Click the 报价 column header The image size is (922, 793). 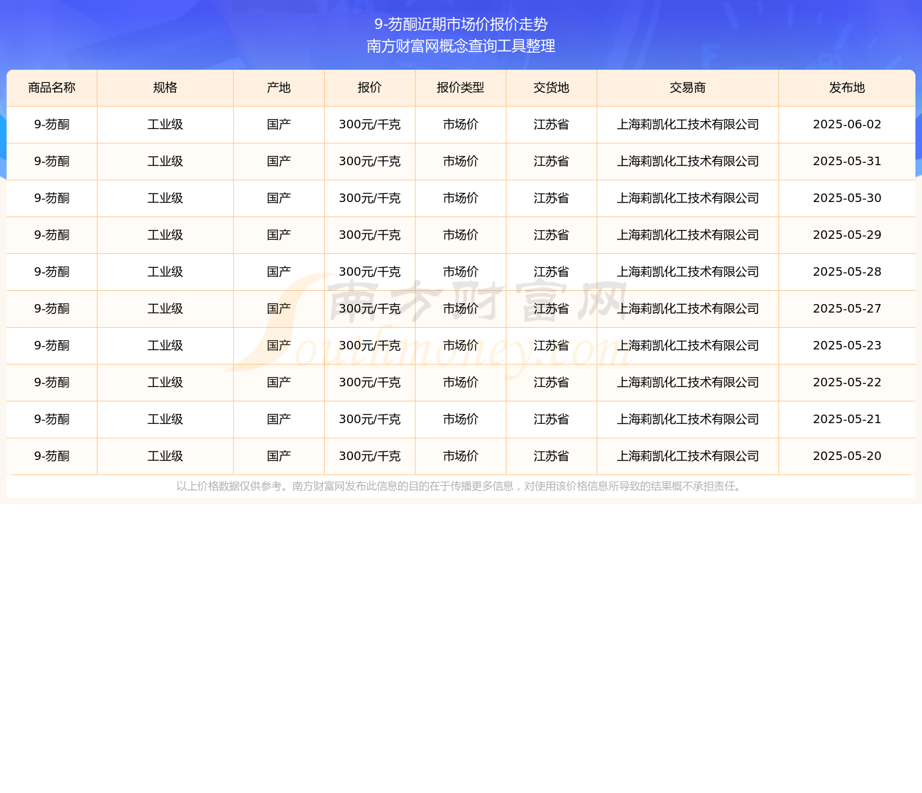(369, 88)
